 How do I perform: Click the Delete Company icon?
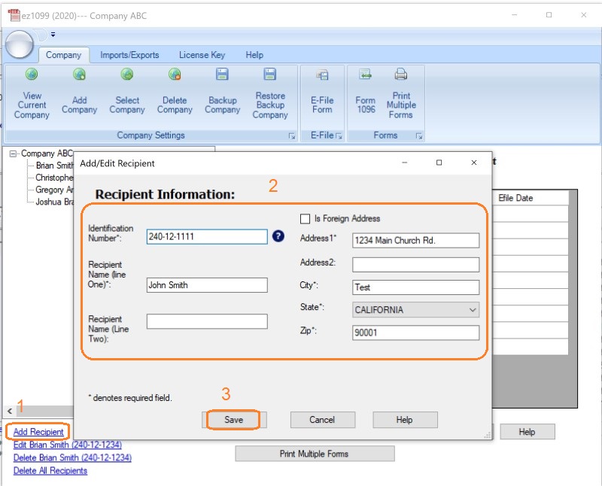[175, 75]
